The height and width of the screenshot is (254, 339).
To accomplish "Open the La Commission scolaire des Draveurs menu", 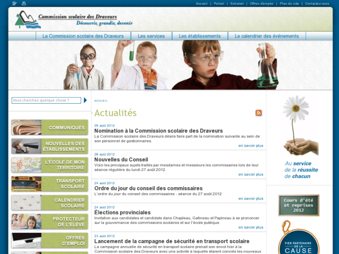I will 83,36.
